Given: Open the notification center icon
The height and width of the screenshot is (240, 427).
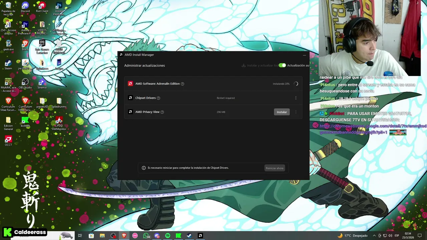Looking at the screenshot, I should 420,236.
